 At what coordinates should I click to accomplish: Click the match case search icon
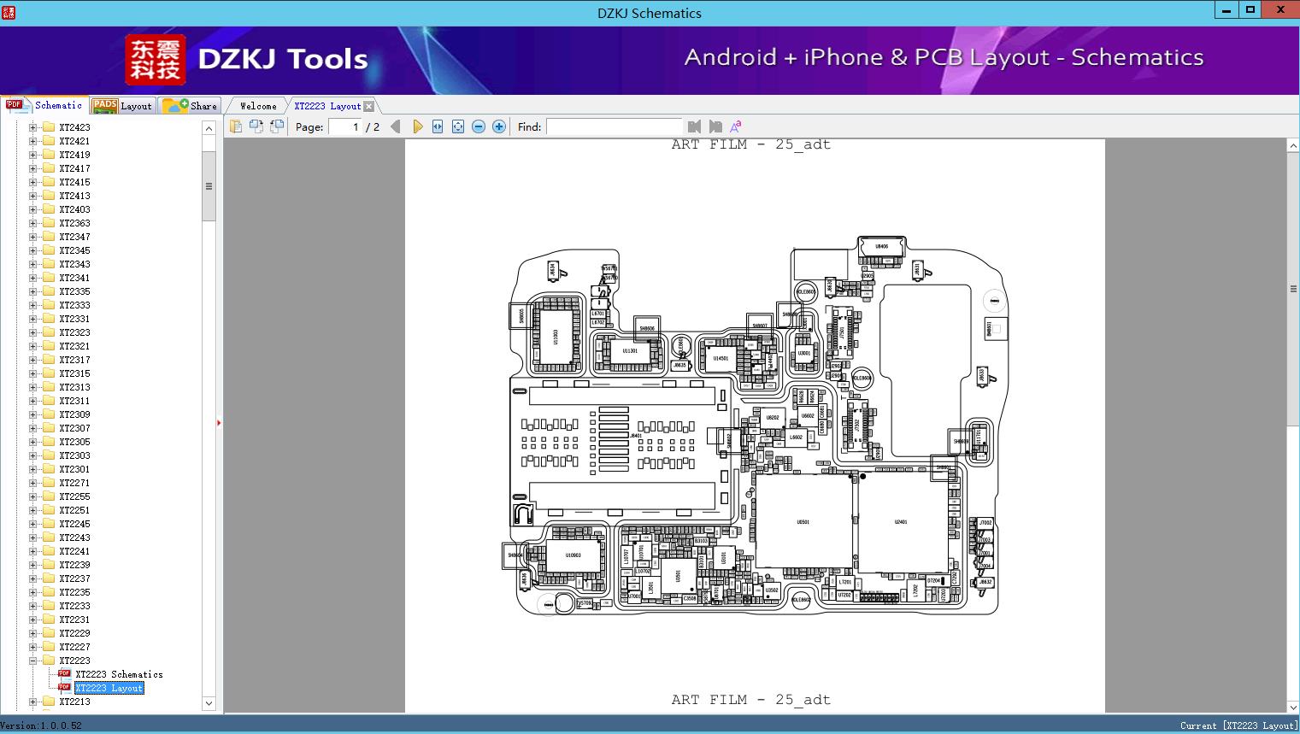735,126
